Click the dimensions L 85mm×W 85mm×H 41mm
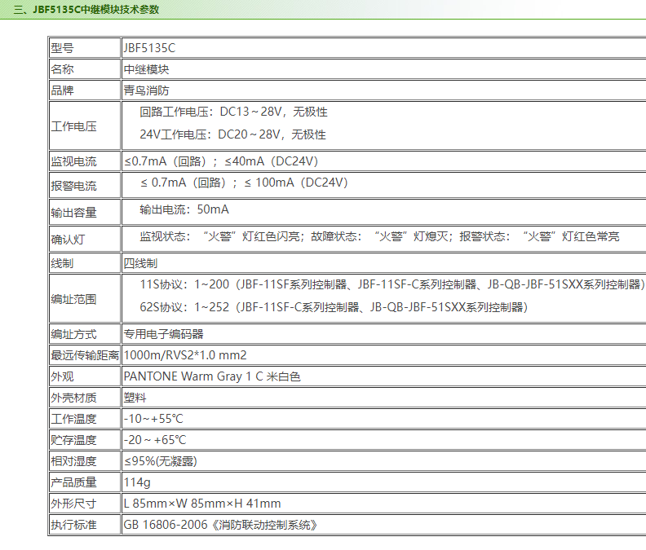The width and height of the screenshot is (646, 550). 202,504
